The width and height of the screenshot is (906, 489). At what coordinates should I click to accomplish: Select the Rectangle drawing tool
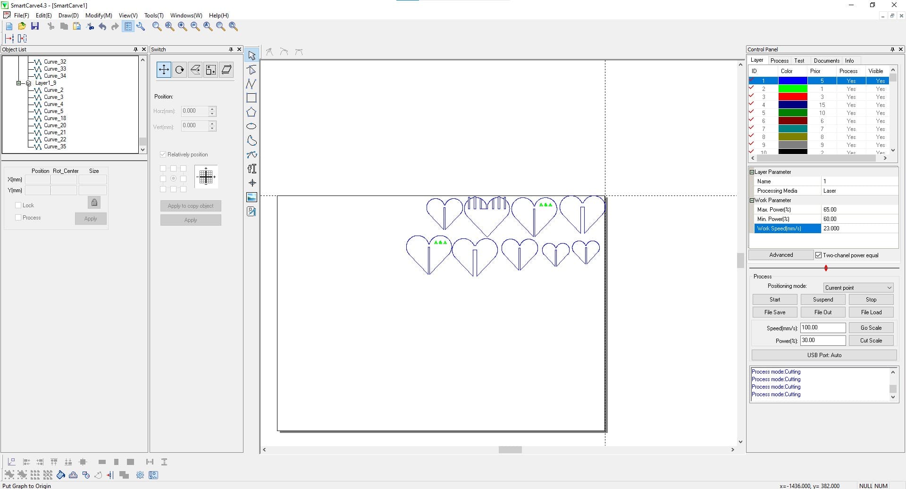coord(252,98)
